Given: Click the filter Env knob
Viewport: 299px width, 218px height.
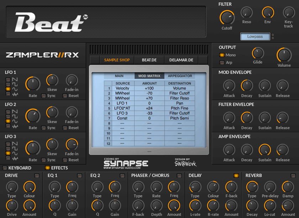Looking at the screenshot, I should pos(268,12).
